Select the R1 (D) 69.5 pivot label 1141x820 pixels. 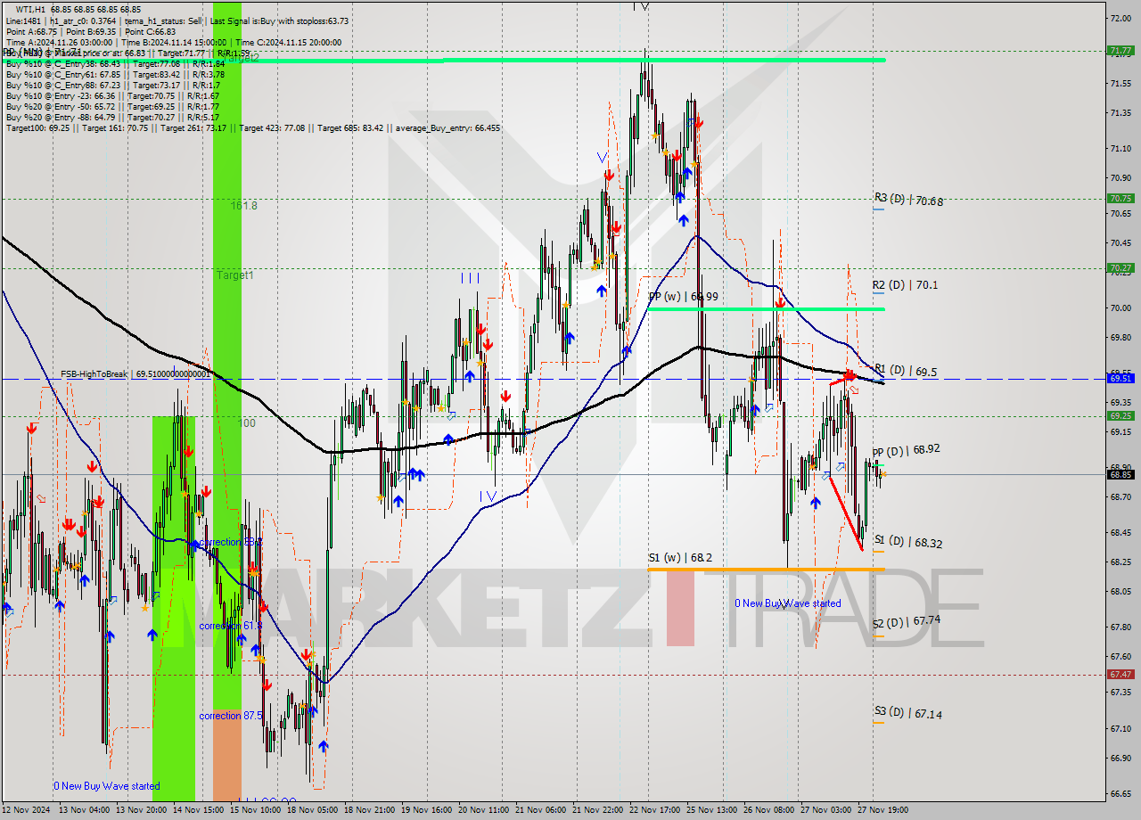pos(905,370)
